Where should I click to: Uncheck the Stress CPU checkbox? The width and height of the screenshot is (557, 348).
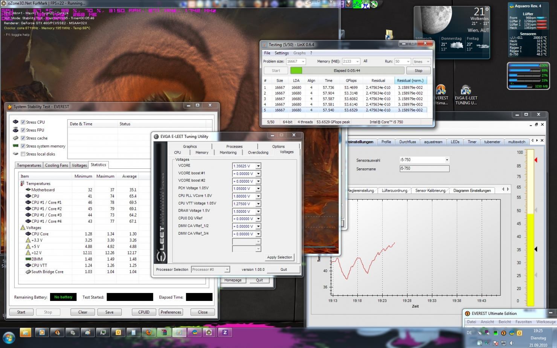click(23, 122)
